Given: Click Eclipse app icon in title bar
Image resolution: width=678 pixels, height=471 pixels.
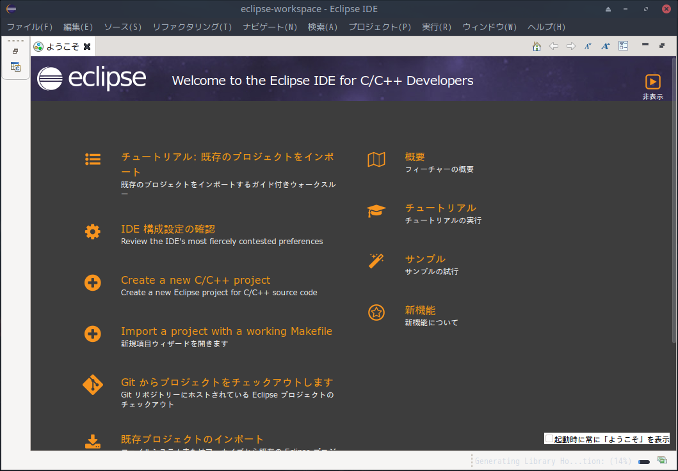Looking at the screenshot, I should 12,9.
